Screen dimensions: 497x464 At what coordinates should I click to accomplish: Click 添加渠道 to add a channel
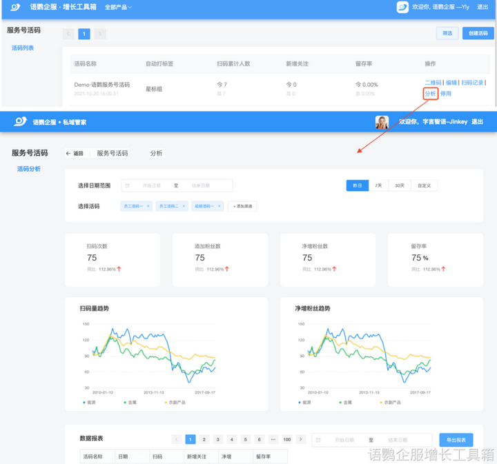(x=242, y=206)
